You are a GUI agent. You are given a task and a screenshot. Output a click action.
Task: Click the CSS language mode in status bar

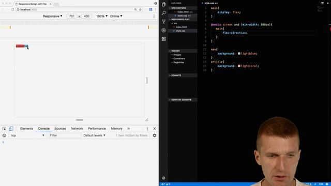tap(321, 184)
